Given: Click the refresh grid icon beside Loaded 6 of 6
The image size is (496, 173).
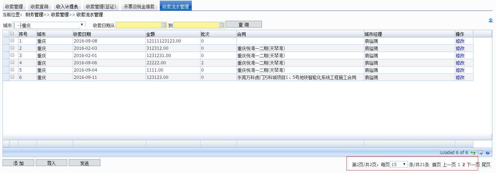Looking at the screenshot, I should [x=473, y=153].
